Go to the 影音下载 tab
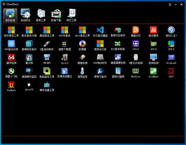186x145 pixels. [x=56, y=15]
